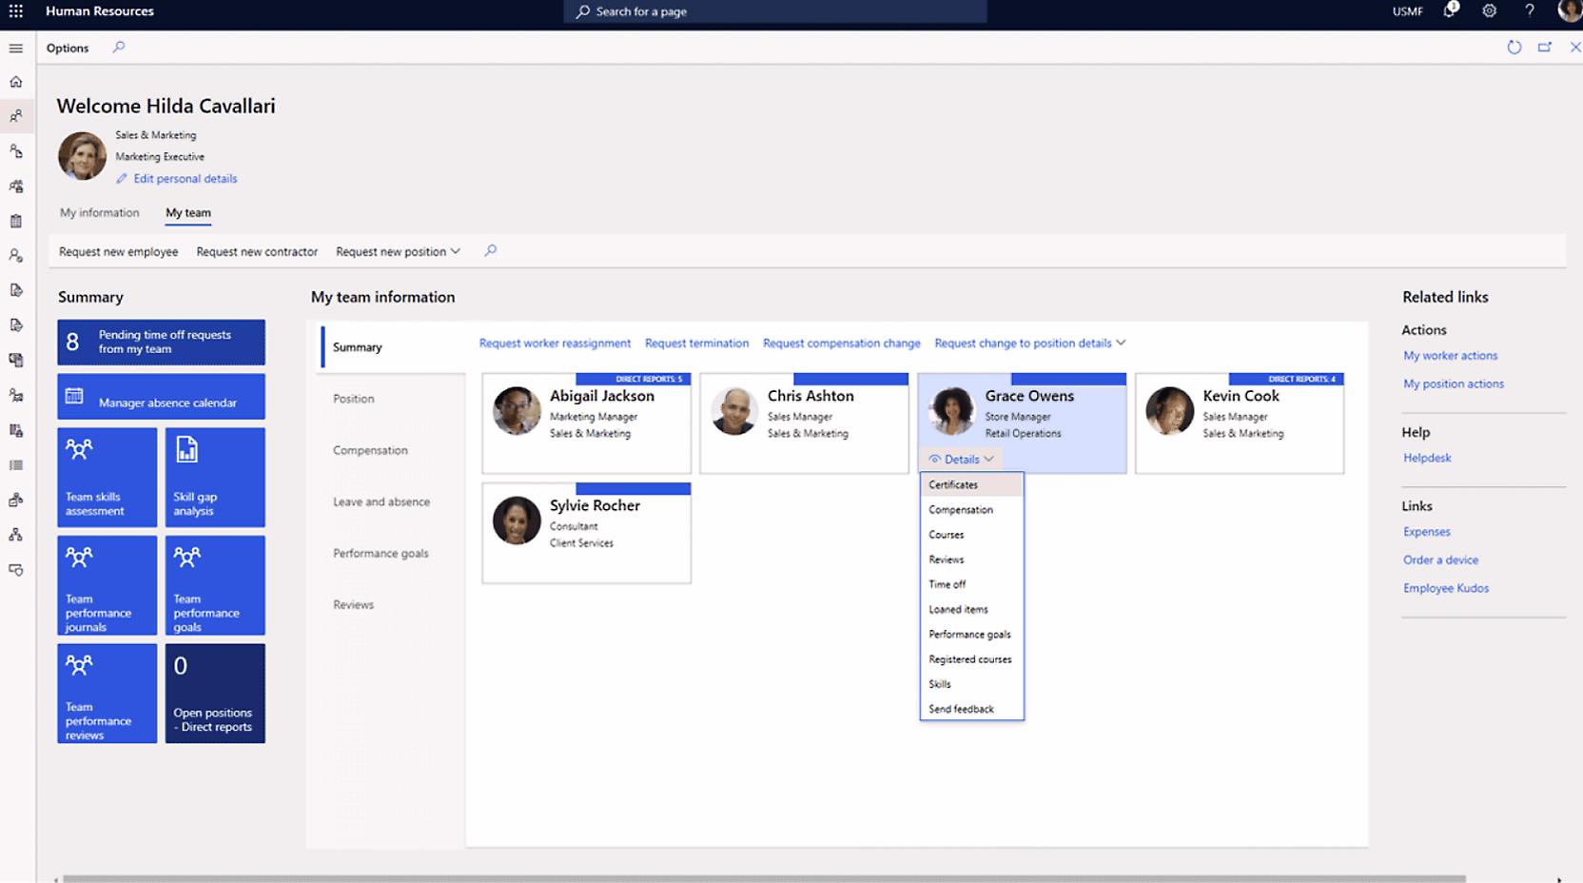Click the search icon beside Options
1583x883 pixels.
119,48
